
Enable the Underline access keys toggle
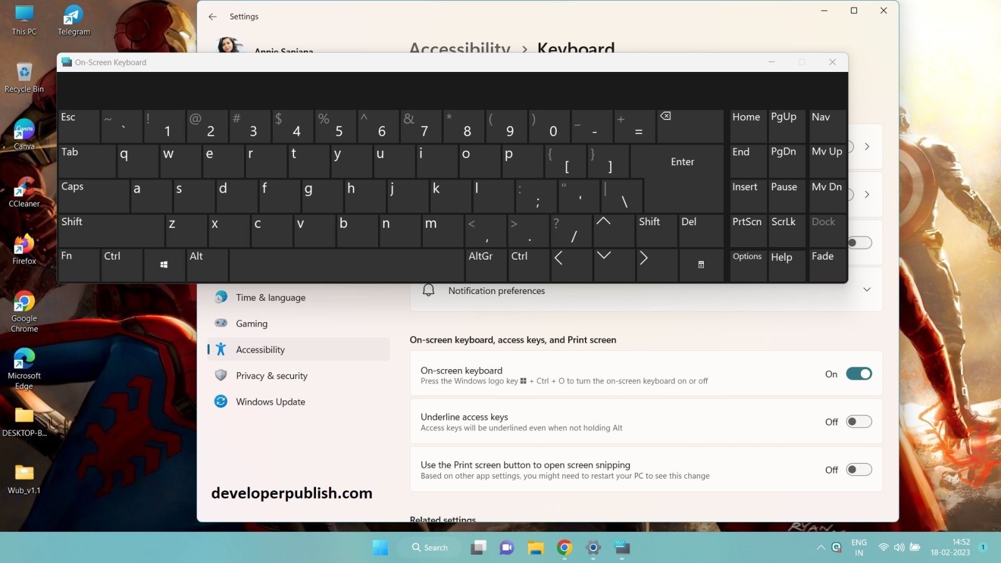click(x=859, y=422)
